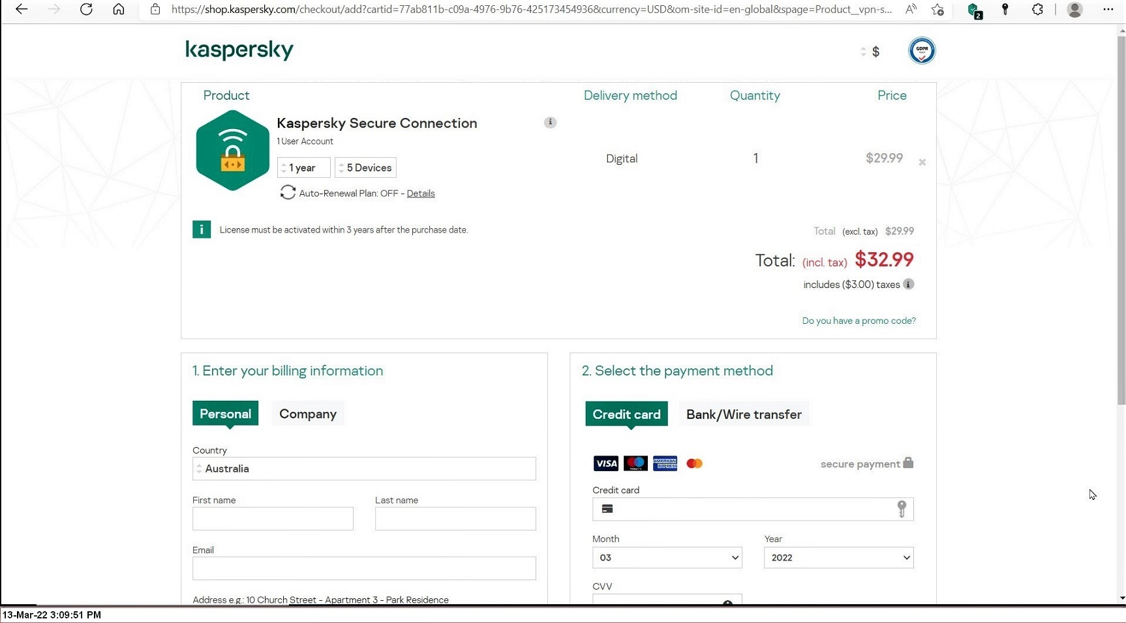Screen dimensions: 1126x623
Task: View site info via the address bar padlock
Action: pos(155,9)
